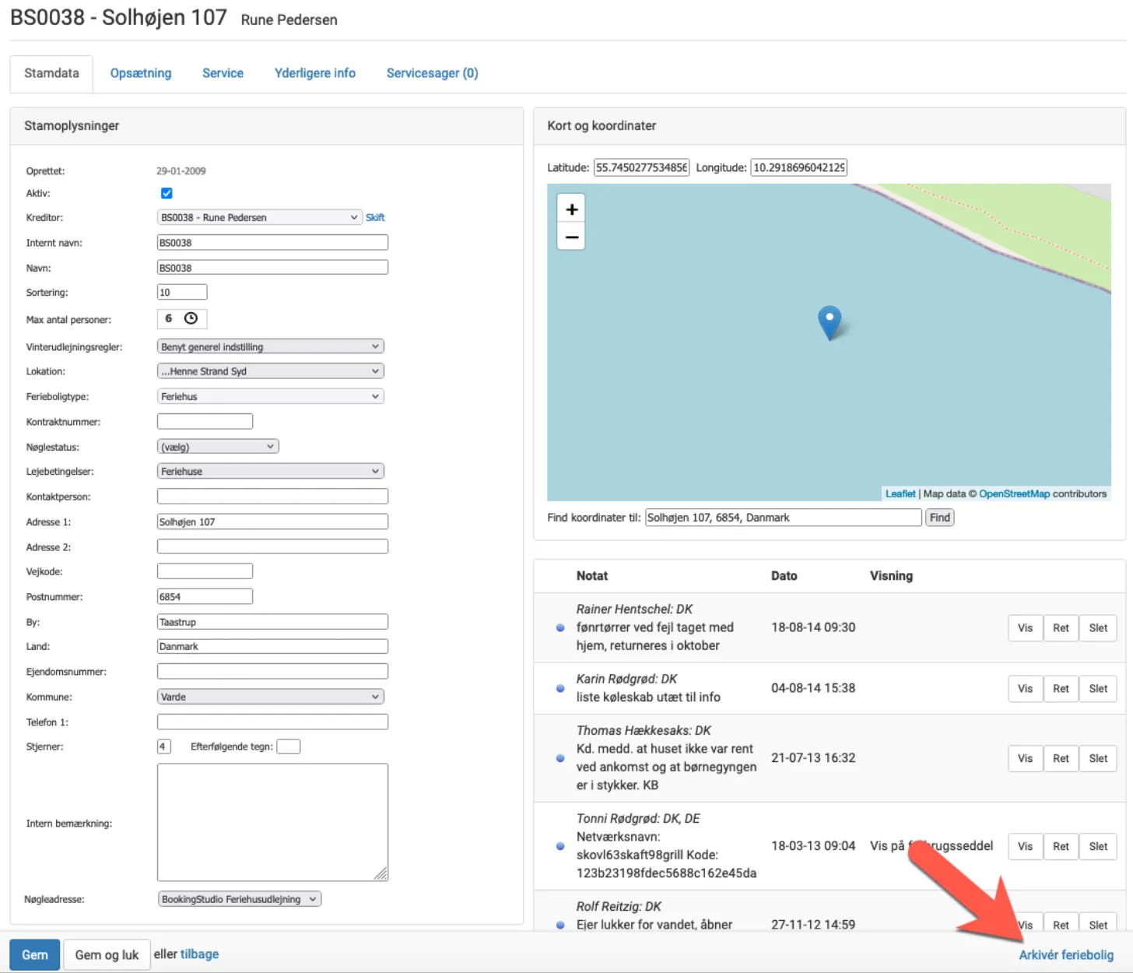Uncheck the Aktiv checkbox
The image size is (1133, 973).
click(x=167, y=193)
